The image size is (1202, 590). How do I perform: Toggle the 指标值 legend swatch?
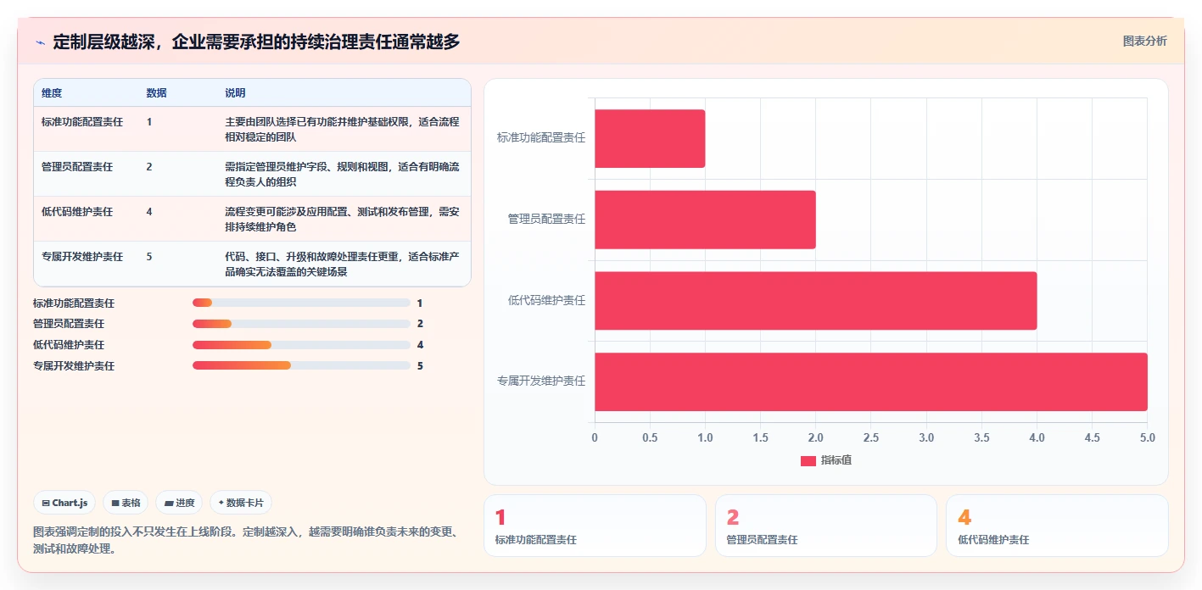point(808,460)
